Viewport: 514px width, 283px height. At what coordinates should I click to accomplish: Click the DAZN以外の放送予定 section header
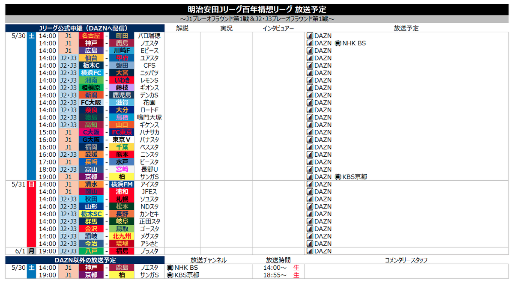point(85,260)
